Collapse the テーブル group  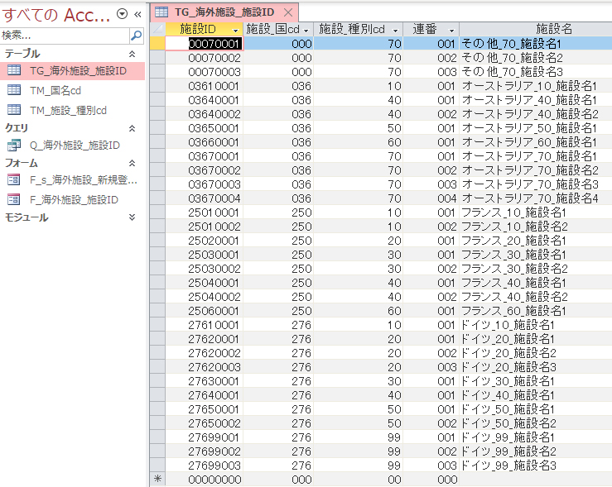tap(132, 53)
